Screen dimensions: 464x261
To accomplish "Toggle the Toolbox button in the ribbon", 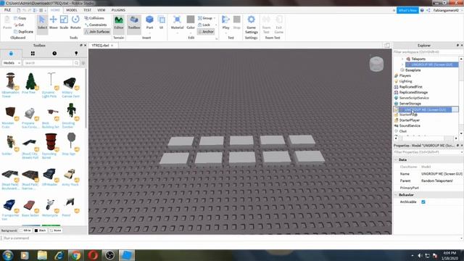I will point(133,22).
